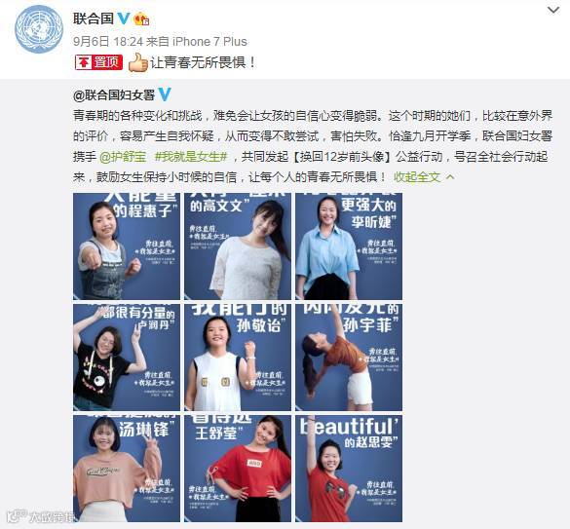Click the verified badge beside 联合国妇女署
The image size is (570, 529).
165,94
